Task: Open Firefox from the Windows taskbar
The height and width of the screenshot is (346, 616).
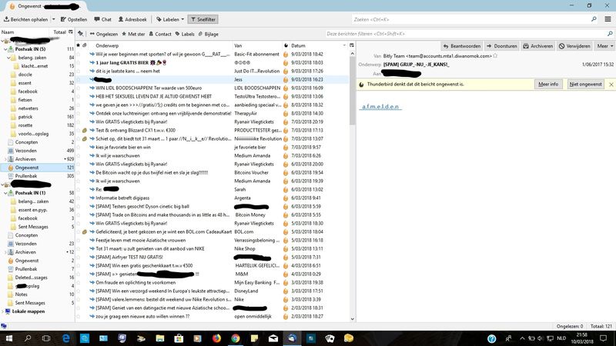Action: 216,338
